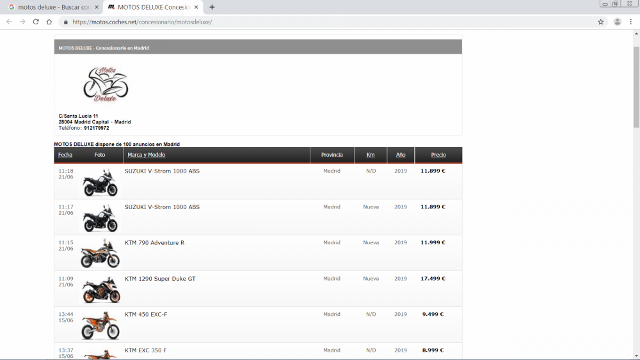This screenshot has height=360, width=640.
Task: Open the KTM EXC 350 F listing
Action: click(145, 350)
